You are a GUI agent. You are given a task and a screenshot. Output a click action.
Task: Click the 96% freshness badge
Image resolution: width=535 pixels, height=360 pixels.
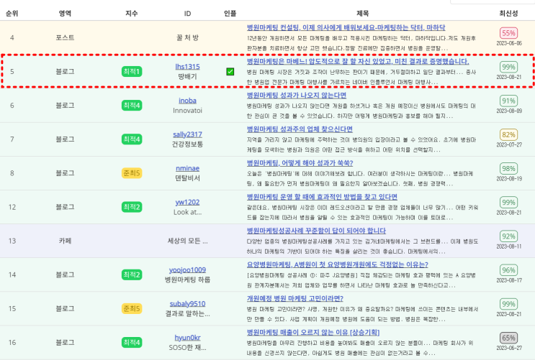pyautogui.click(x=508, y=270)
